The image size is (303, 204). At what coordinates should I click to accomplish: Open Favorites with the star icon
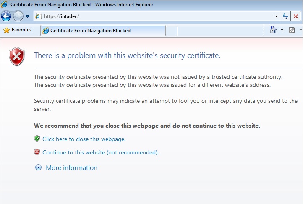(x=6, y=30)
